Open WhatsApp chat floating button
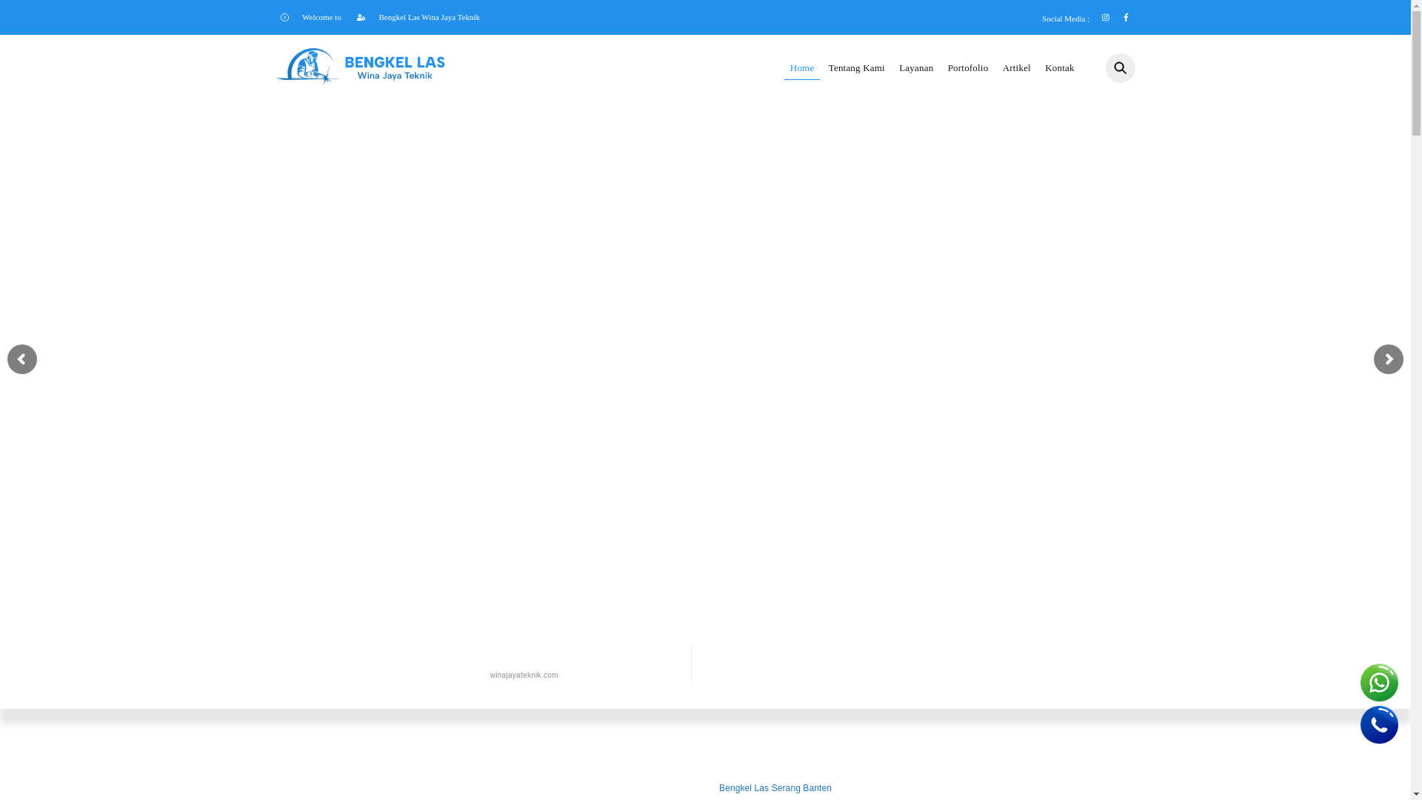1422x800 pixels. [x=1379, y=682]
